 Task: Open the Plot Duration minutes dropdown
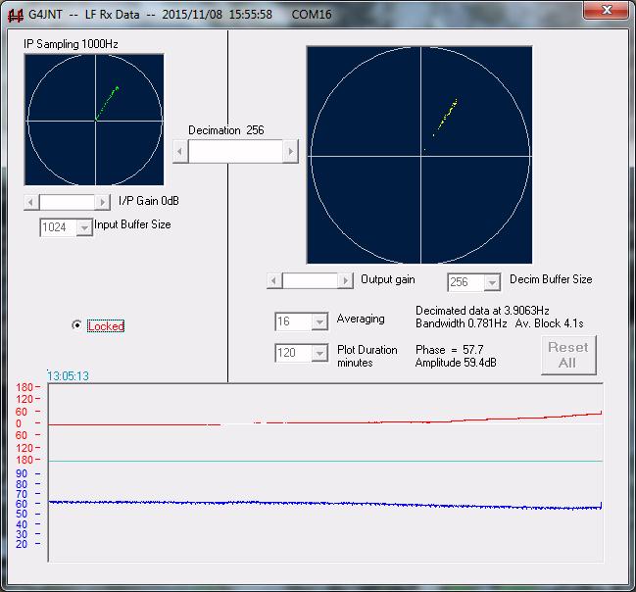point(319,353)
